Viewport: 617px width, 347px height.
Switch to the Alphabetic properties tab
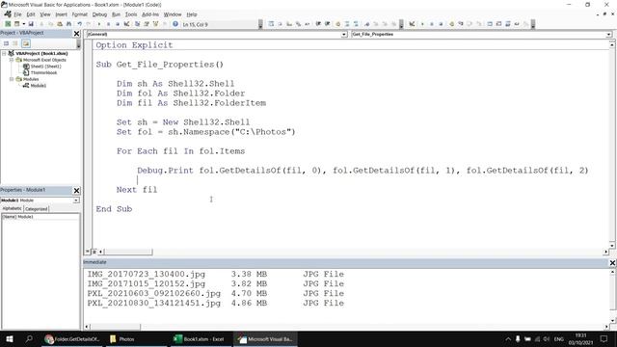click(x=13, y=208)
